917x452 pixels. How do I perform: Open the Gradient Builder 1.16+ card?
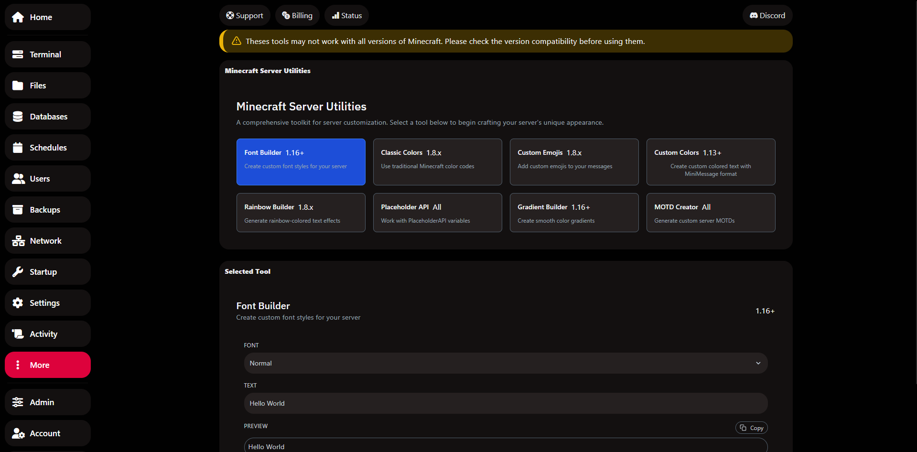tap(574, 213)
